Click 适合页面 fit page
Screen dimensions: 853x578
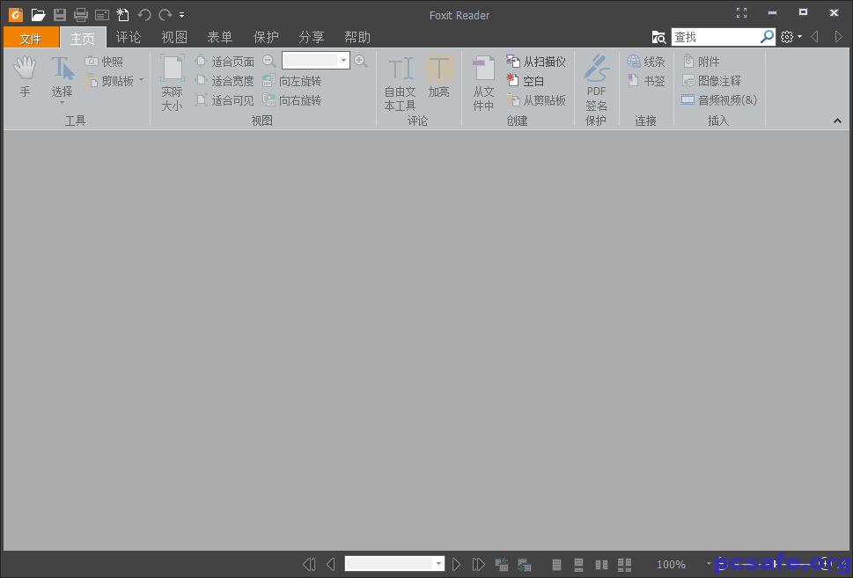(x=224, y=62)
